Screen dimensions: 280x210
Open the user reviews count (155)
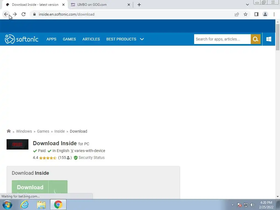click(65, 158)
